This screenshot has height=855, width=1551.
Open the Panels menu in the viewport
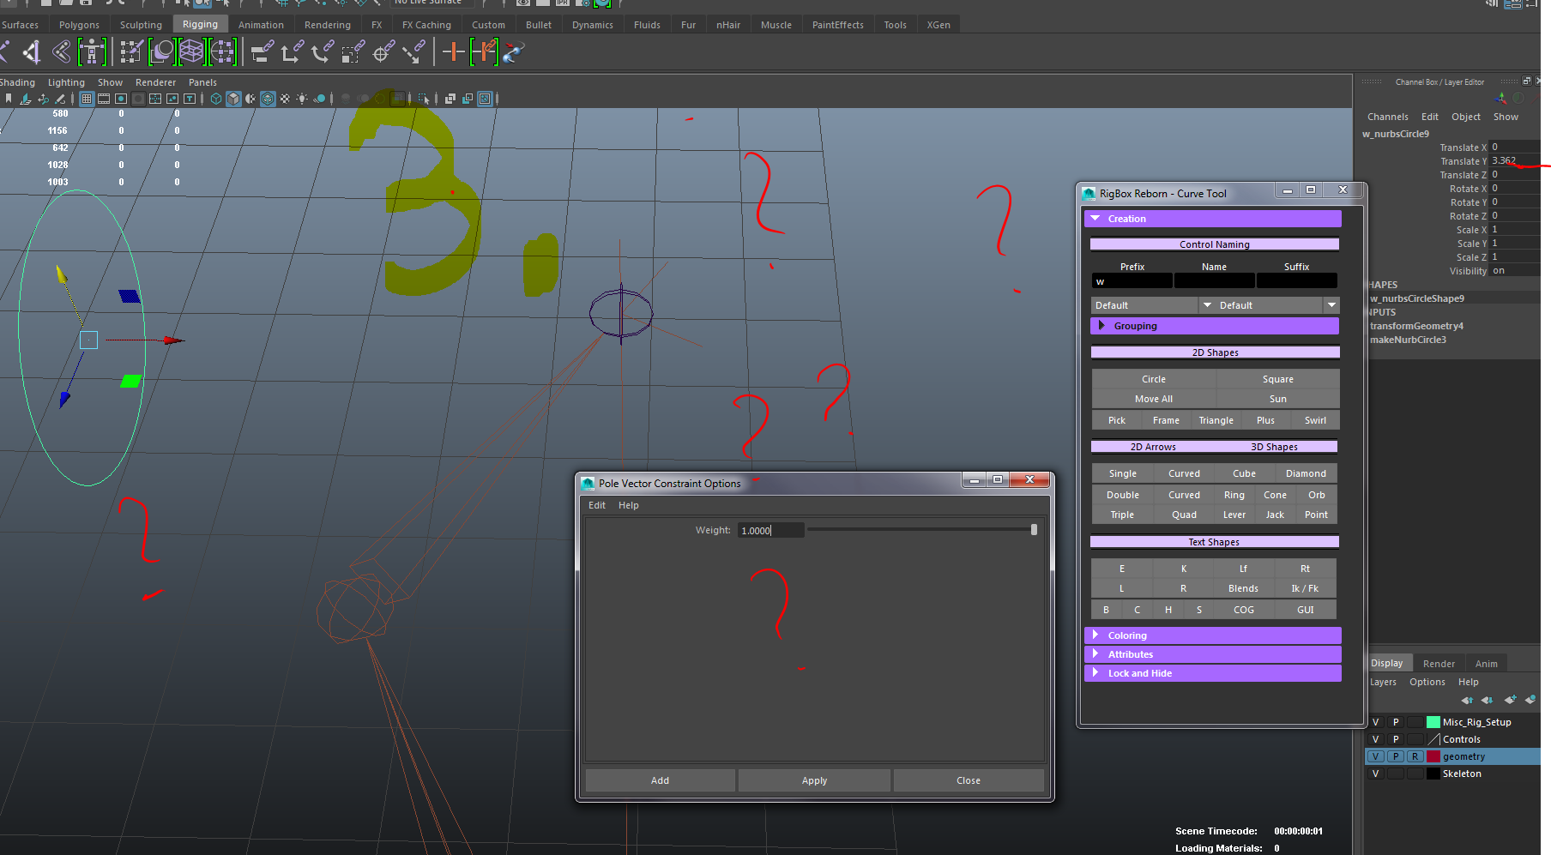tap(202, 81)
